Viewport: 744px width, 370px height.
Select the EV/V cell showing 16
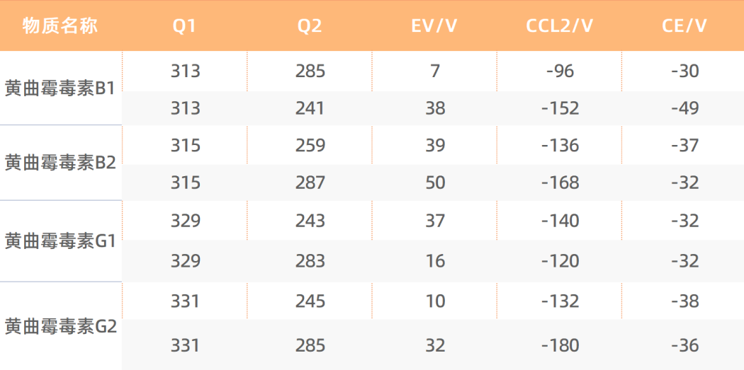(x=434, y=261)
